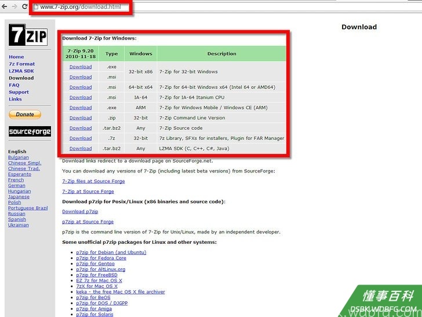Download the 64-bit x64 .msi installer
Image resolution: width=422 pixels, height=317 pixels.
pyautogui.click(x=81, y=87)
